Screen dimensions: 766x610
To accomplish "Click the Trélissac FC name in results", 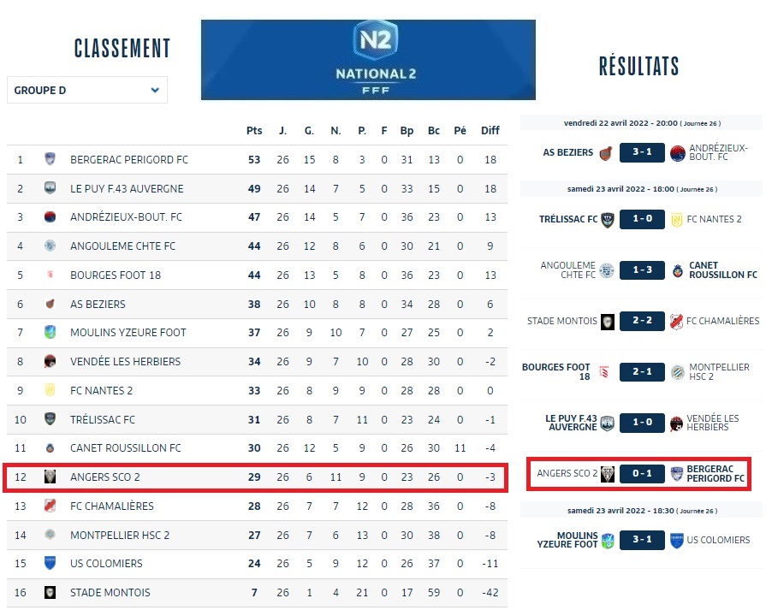I will tap(568, 219).
